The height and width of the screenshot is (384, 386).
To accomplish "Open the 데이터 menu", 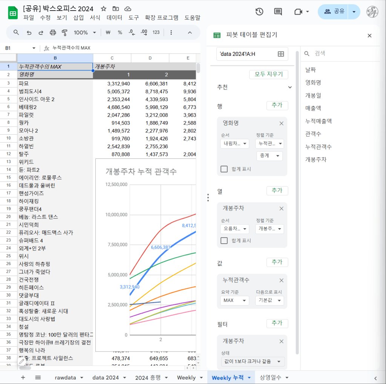I will pyautogui.click(x=114, y=18).
